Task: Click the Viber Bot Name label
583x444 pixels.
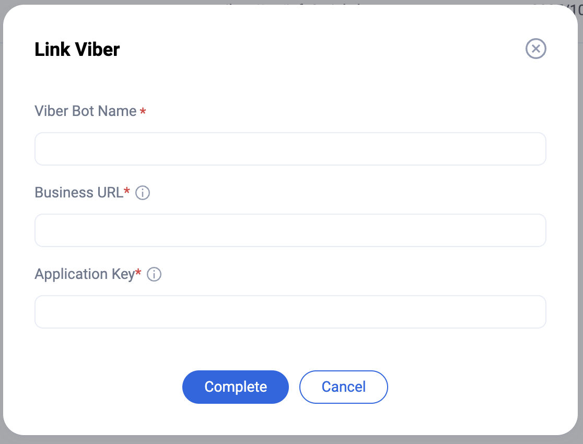Action: pos(85,111)
